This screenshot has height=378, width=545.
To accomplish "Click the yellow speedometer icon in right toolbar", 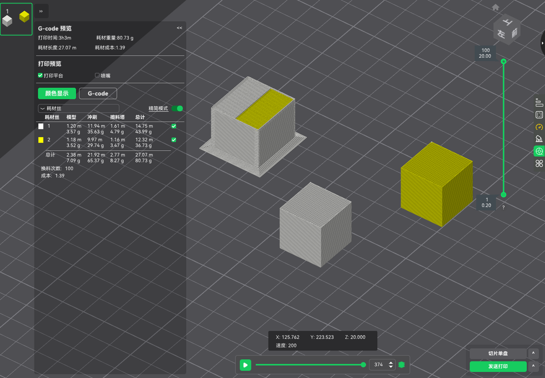I will click(x=539, y=127).
